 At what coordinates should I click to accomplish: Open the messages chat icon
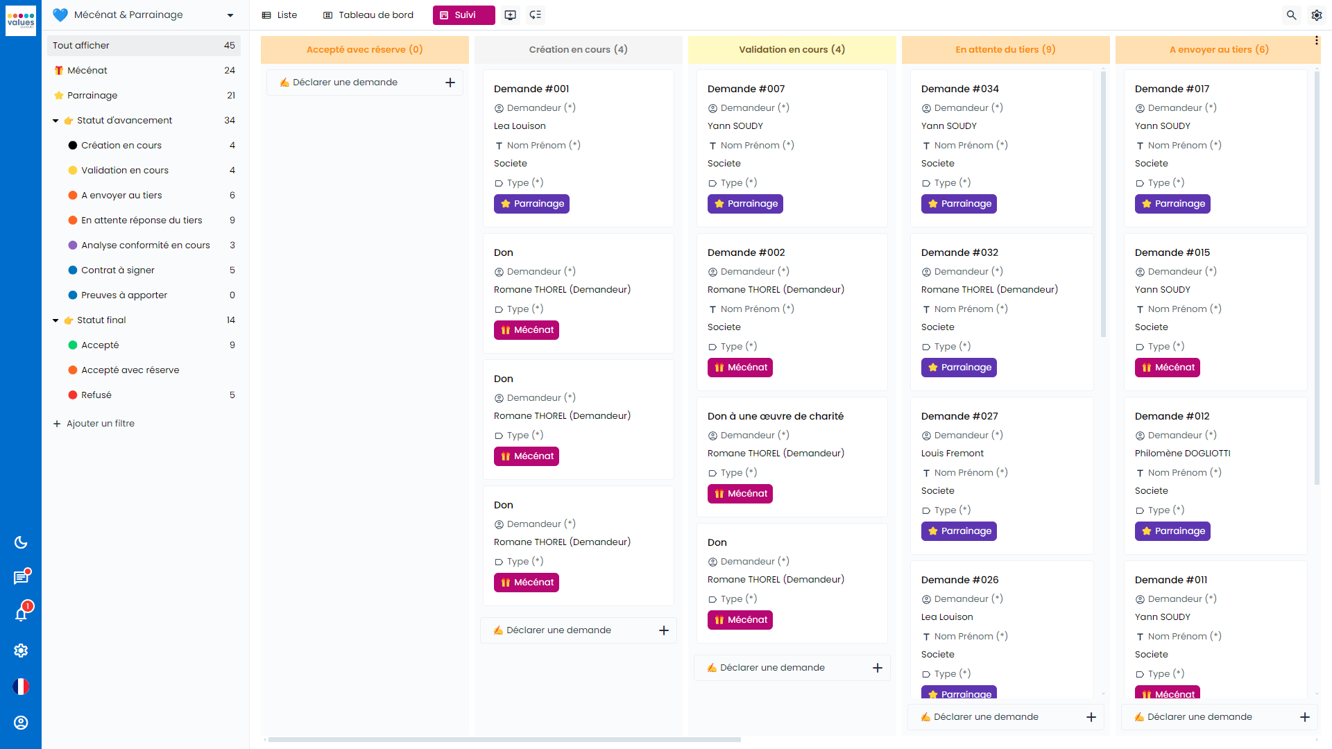point(21,576)
